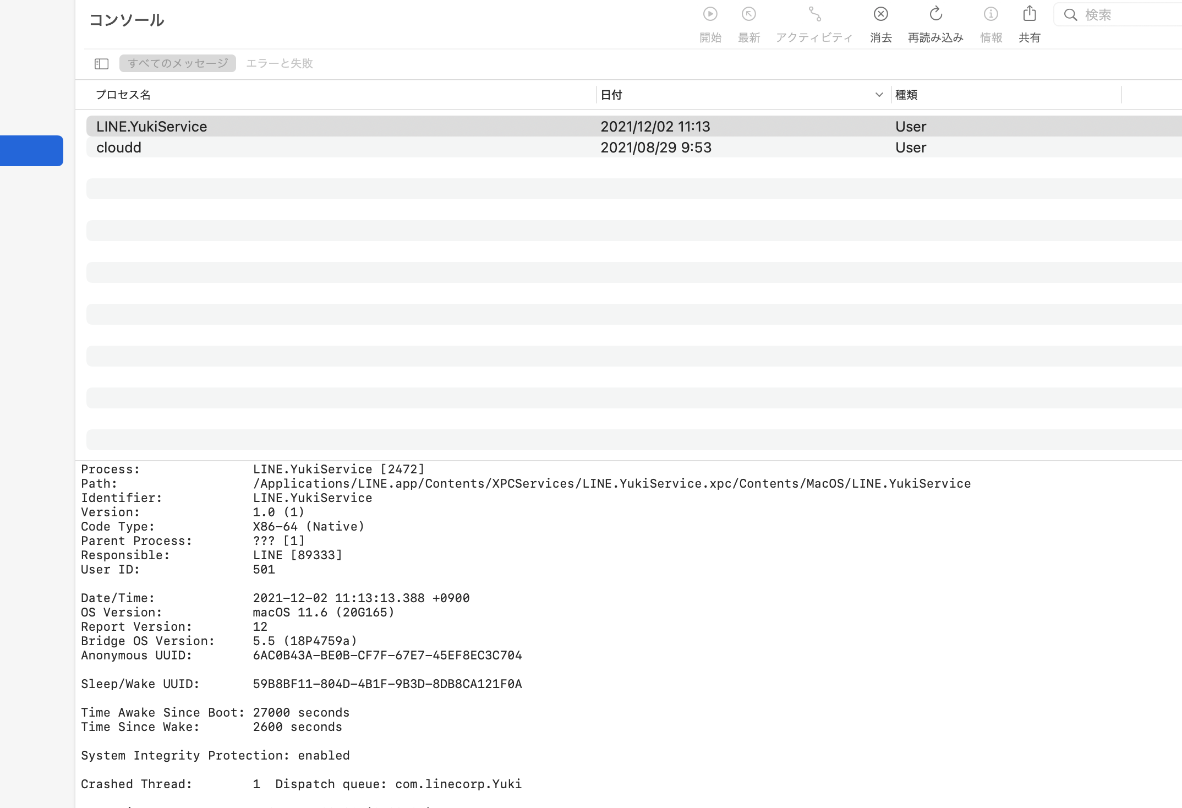This screenshot has height=808, width=1182.
Task: Click the 日付 column header label
Action: 611,95
